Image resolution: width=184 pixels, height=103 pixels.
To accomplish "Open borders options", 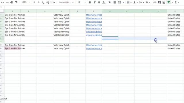I will [x=115, y=2].
